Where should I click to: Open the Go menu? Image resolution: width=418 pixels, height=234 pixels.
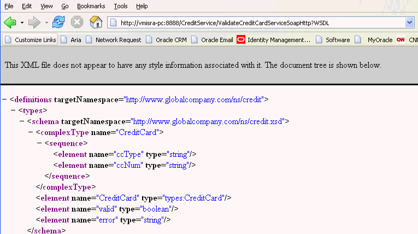coord(65,6)
